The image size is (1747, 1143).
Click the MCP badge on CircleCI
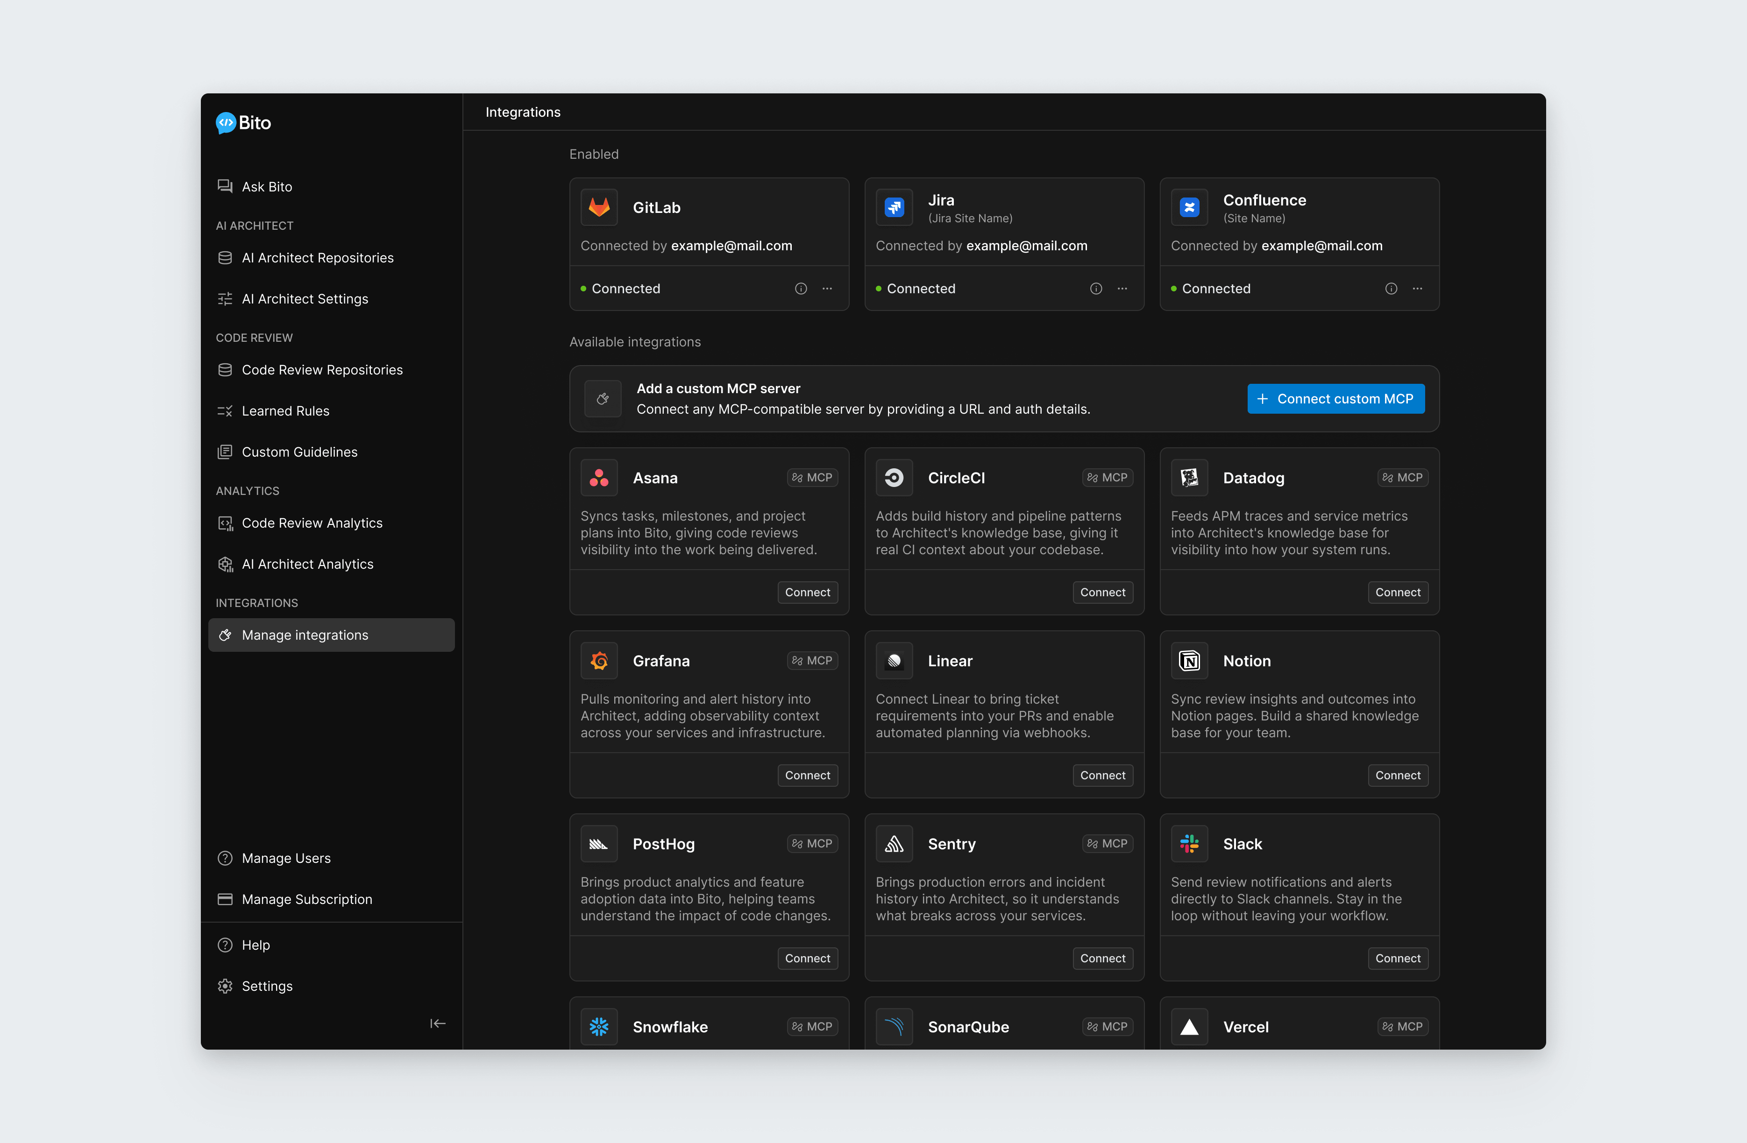pyautogui.click(x=1107, y=478)
